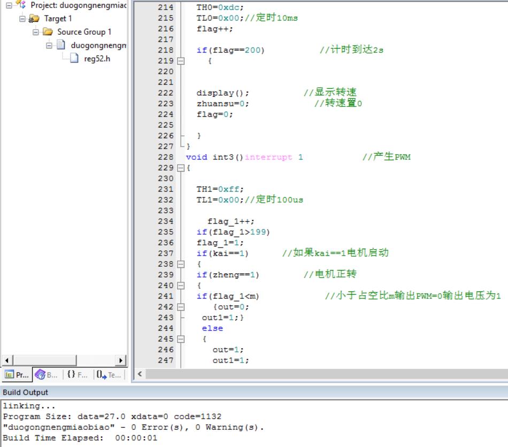The width and height of the screenshot is (508, 447).
Task: Click the 'Build Time Elapsed' output line
Action: point(80,438)
